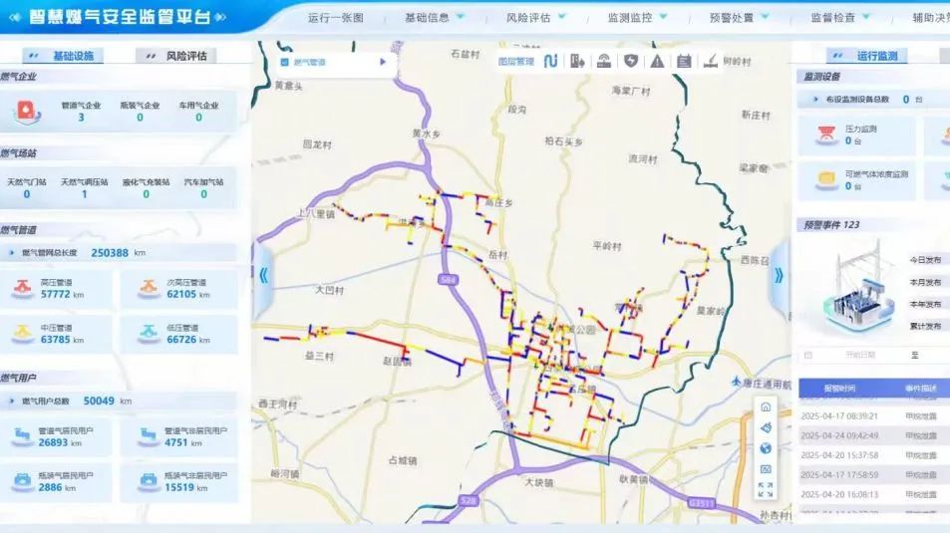Viewport: 950px width, 533px height.
Task: Click the 可燃气体浓度监测 device icon
Action: tap(826, 180)
